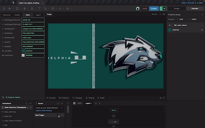Image resolution: width=205 pixels, height=128 pixels.
Task: Create a new inputs folder
Action: (x=58, y=104)
